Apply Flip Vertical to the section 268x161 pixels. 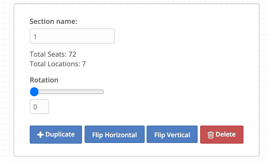[x=172, y=134]
